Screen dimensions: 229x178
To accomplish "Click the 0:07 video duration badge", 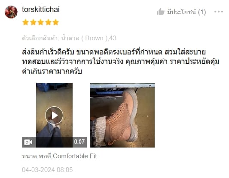I will [x=79, y=142].
